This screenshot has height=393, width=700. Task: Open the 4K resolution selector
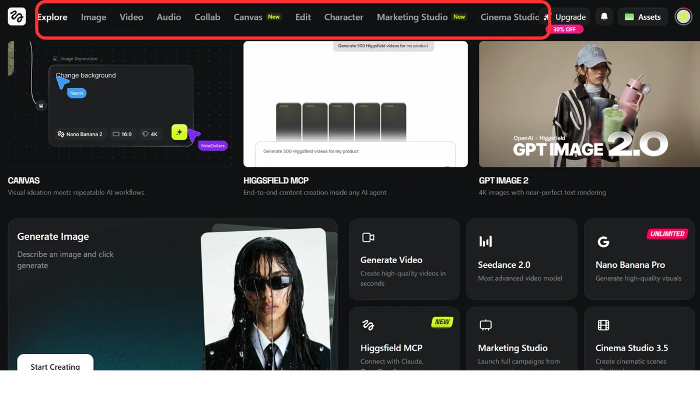(150, 134)
